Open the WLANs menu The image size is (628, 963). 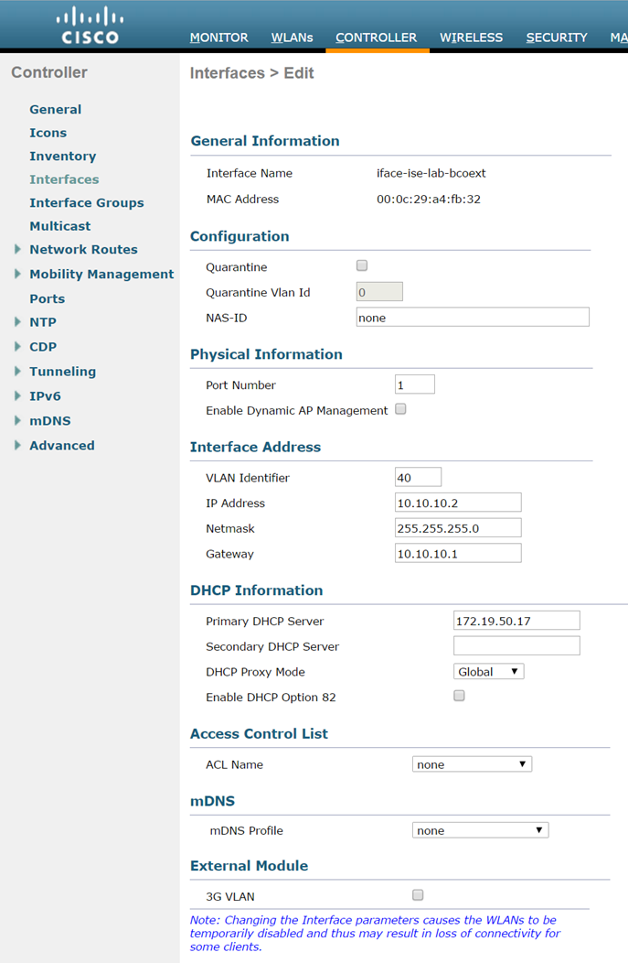tap(292, 38)
